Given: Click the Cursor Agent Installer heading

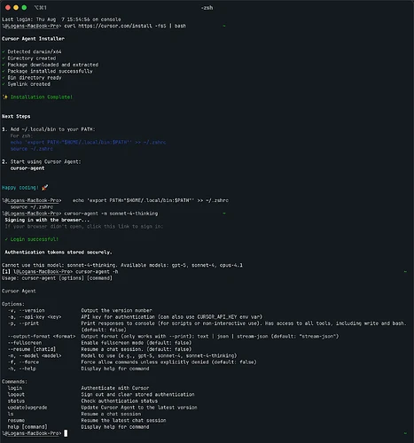Looking at the screenshot, I should coord(33,39).
